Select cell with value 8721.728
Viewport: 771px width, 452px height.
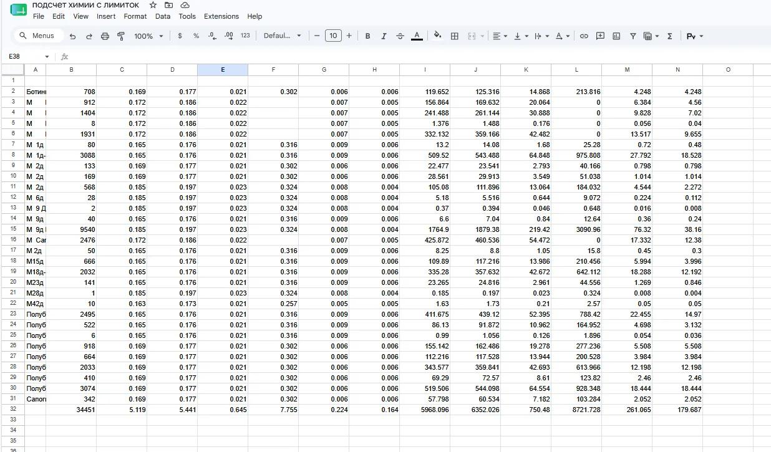(x=576, y=410)
